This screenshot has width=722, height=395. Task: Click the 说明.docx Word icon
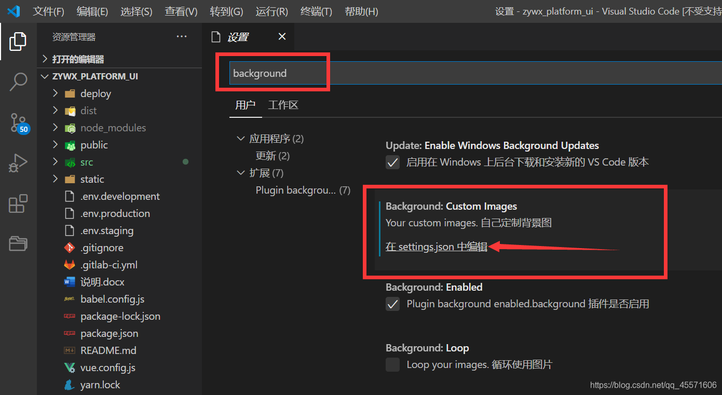[x=70, y=282]
